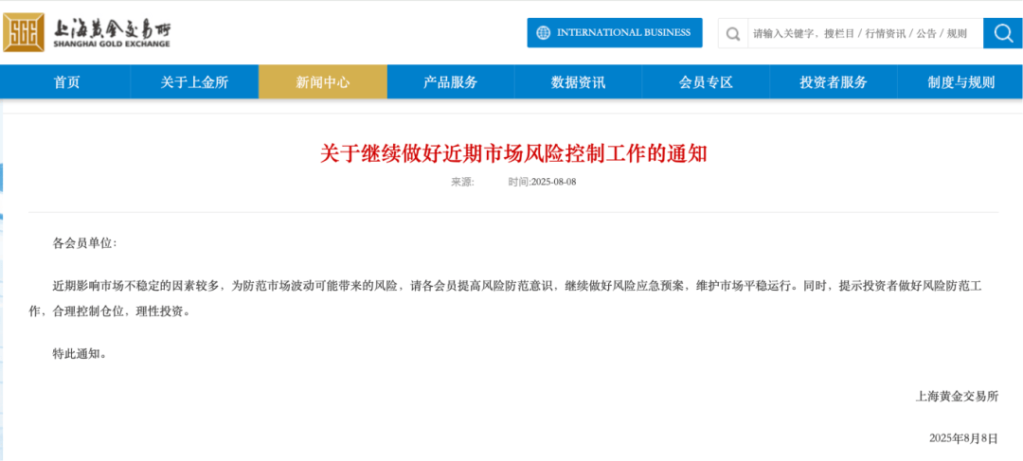The height and width of the screenshot is (461, 1023).
Task: Click the gray magnifier icon in search box
Action: pos(732,33)
